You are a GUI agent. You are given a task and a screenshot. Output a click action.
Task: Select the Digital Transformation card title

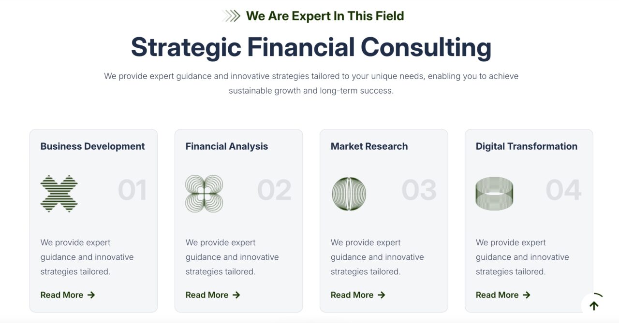[527, 146]
